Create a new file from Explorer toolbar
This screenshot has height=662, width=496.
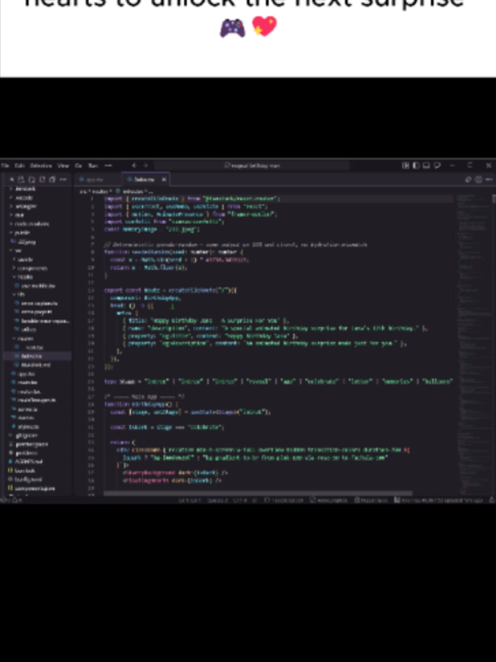pos(21,180)
